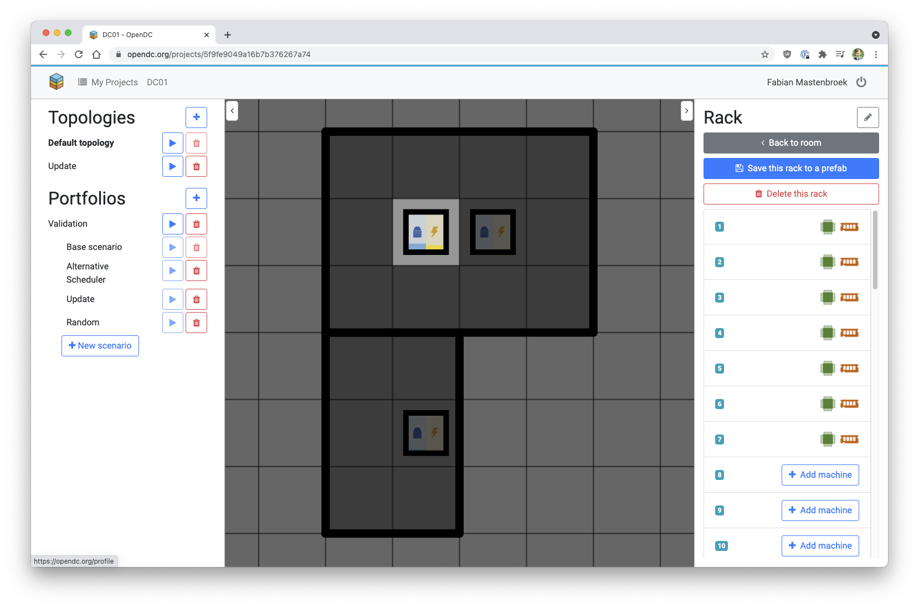Create a New scenario

[100, 346]
